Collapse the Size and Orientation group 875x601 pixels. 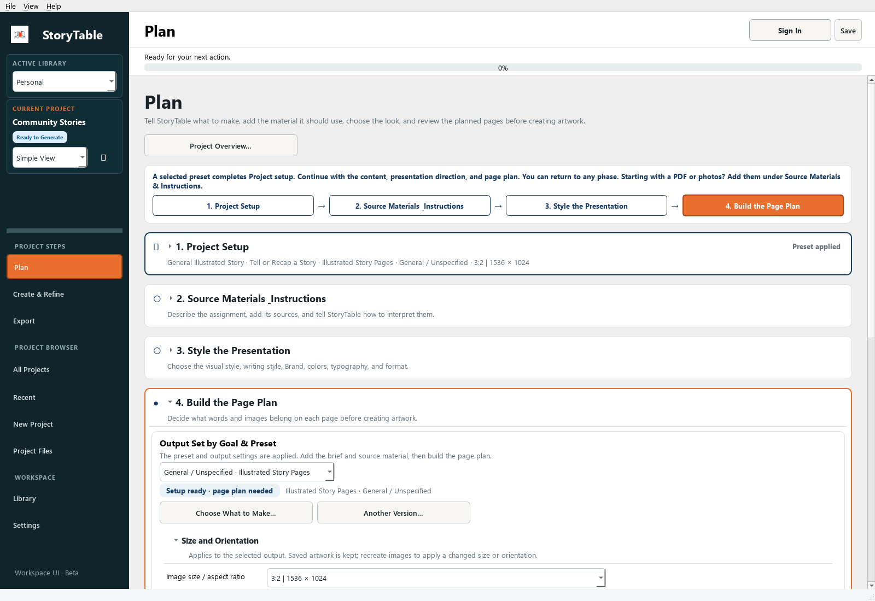point(176,540)
